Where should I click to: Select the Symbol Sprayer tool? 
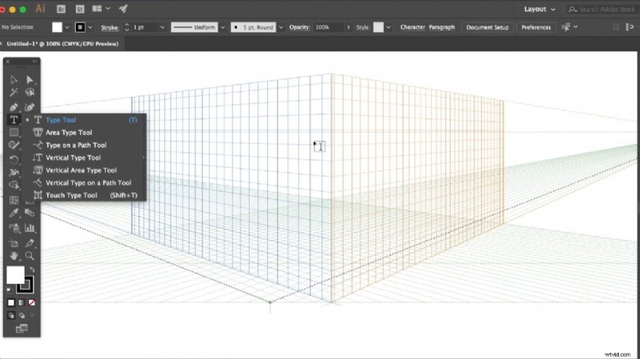14,228
